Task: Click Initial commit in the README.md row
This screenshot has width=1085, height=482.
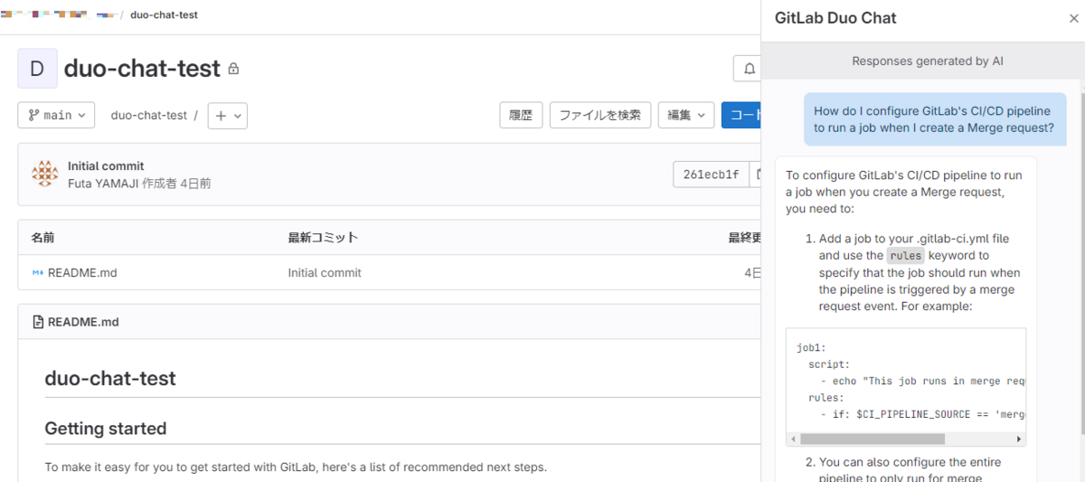Action: coord(325,272)
